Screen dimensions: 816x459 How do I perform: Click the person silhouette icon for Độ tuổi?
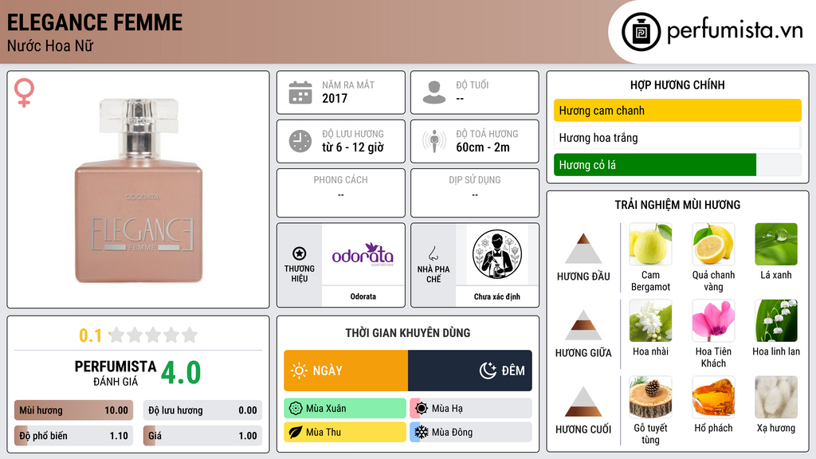point(434,92)
